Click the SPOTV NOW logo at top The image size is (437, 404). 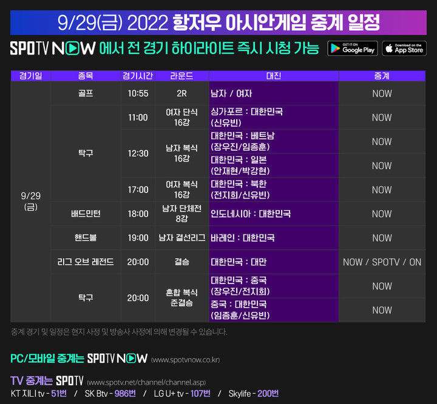53,48
